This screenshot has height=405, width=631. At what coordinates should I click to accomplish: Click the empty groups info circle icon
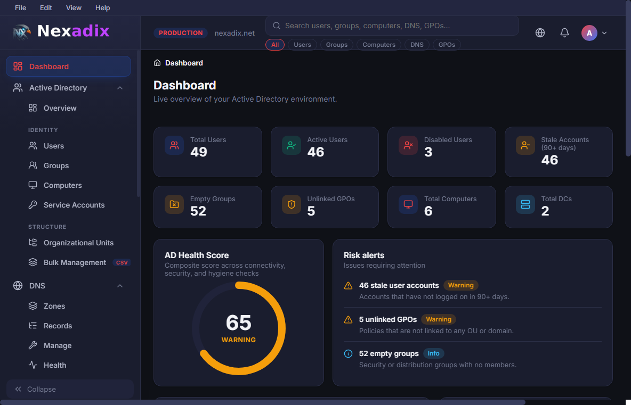coord(348,353)
